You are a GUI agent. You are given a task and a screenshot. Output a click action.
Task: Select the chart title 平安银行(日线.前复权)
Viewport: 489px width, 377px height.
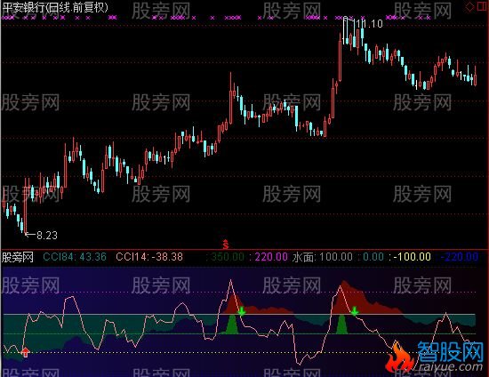54,7
